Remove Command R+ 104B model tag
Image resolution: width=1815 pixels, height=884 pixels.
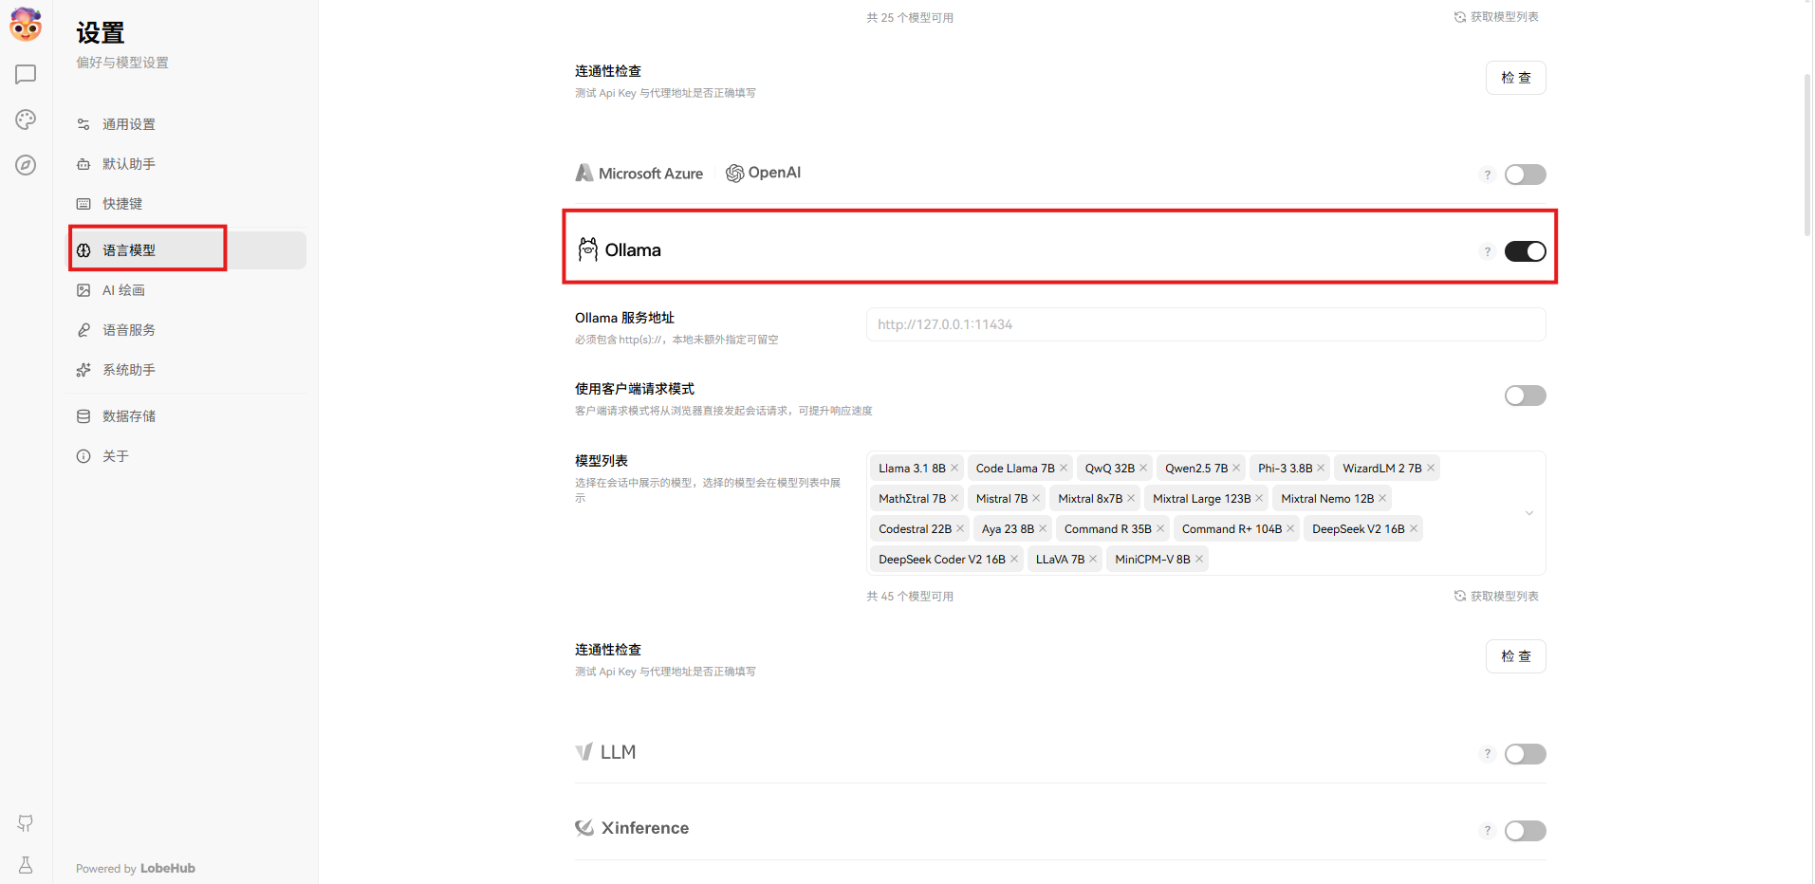click(1290, 529)
